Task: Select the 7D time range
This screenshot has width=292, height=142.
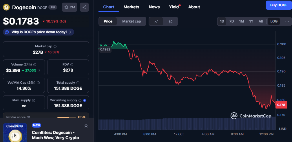Action: (231, 21)
